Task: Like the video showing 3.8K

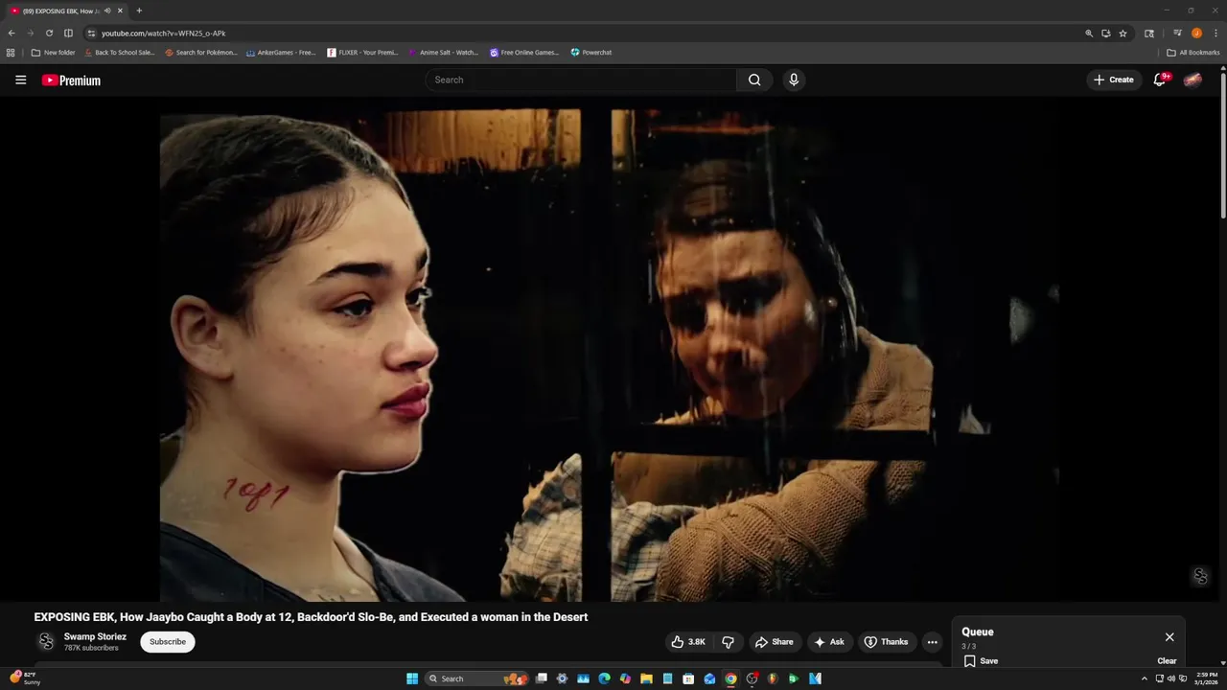Action: pyautogui.click(x=688, y=642)
